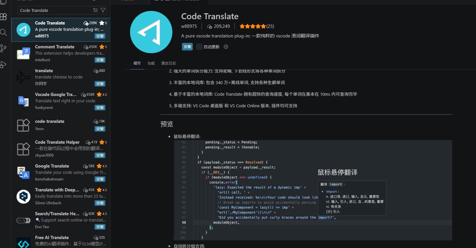Clear the extension search results
The height and width of the screenshot is (248, 476).
point(95,10)
